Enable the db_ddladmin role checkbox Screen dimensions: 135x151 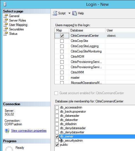point(57,124)
